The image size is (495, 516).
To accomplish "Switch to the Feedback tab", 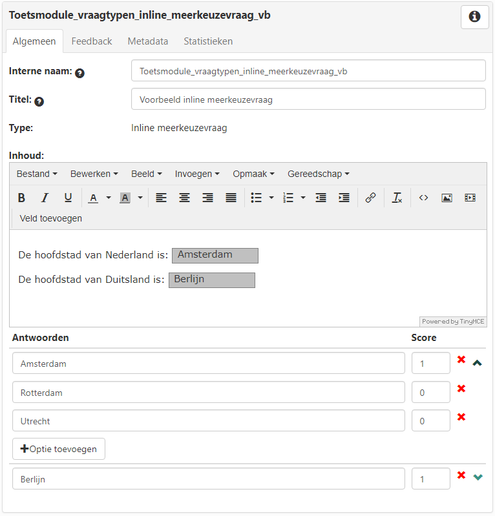I will (92, 41).
